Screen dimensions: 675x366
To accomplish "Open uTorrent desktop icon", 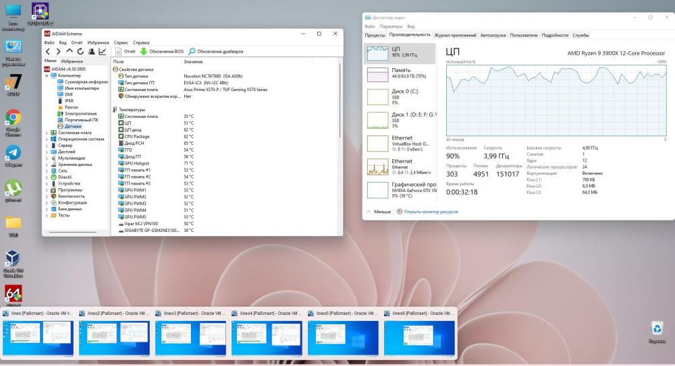I will [13, 188].
